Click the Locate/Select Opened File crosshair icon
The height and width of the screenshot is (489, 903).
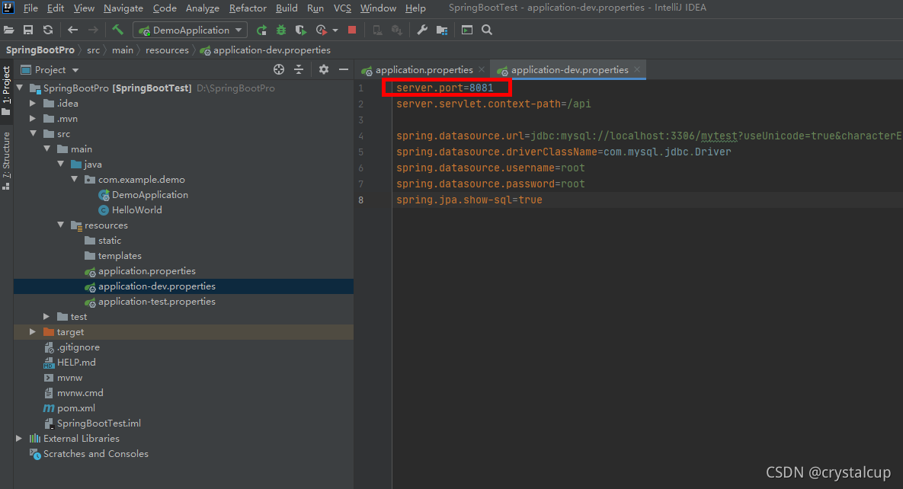[279, 69]
